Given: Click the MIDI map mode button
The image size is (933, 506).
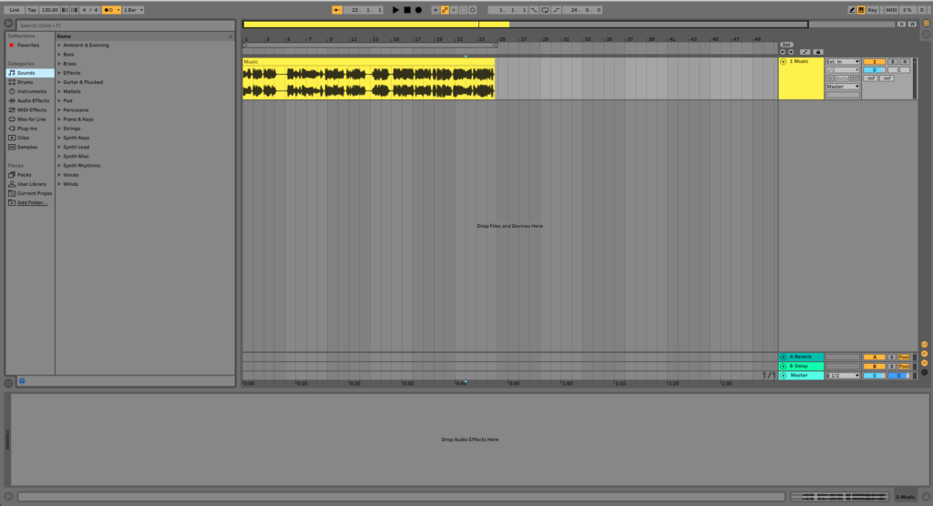Looking at the screenshot, I should point(891,10).
